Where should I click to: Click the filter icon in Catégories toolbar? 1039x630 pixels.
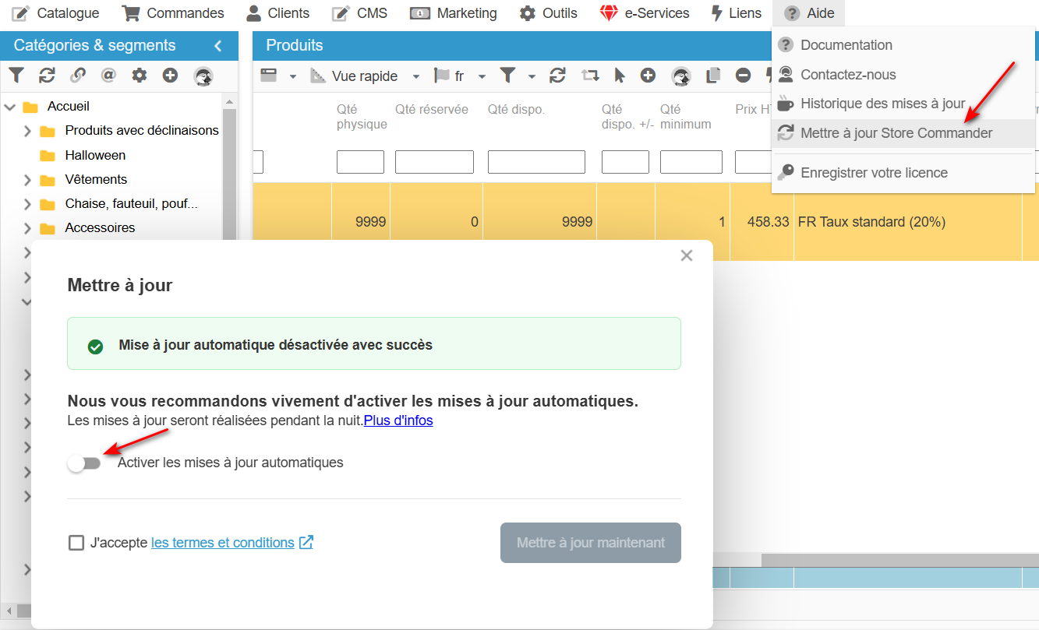16,76
